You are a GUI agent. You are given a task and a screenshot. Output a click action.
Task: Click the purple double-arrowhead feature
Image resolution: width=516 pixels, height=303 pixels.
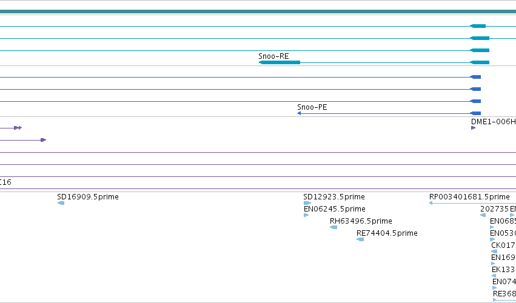(x=18, y=128)
